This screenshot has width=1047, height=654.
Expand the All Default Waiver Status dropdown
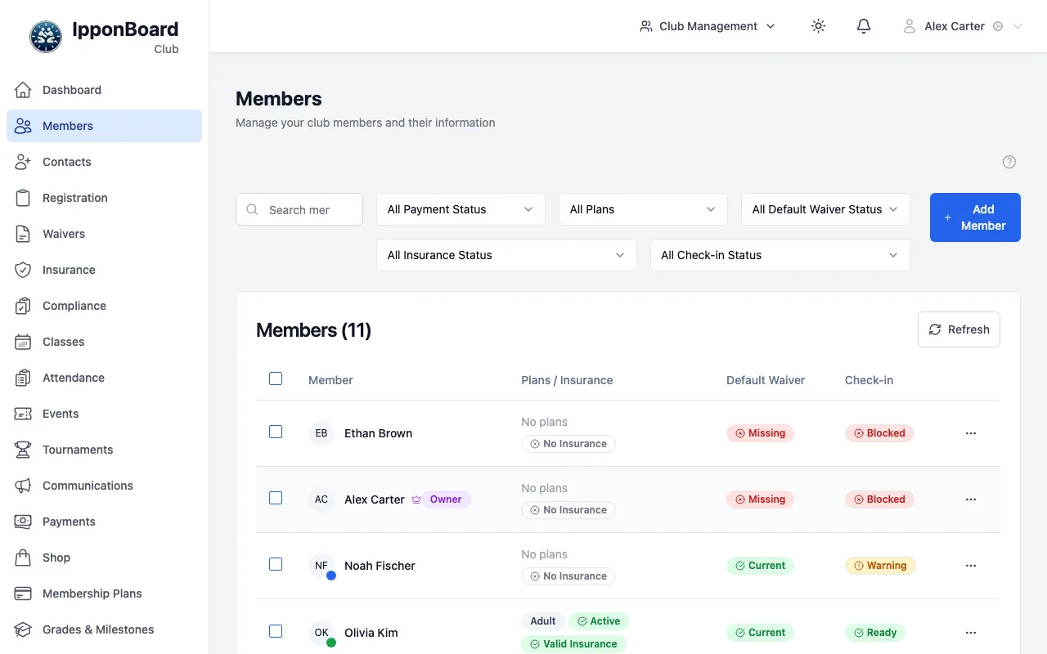pos(825,209)
